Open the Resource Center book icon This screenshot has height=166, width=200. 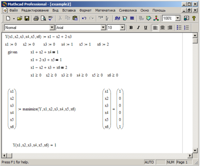[186, 18]
